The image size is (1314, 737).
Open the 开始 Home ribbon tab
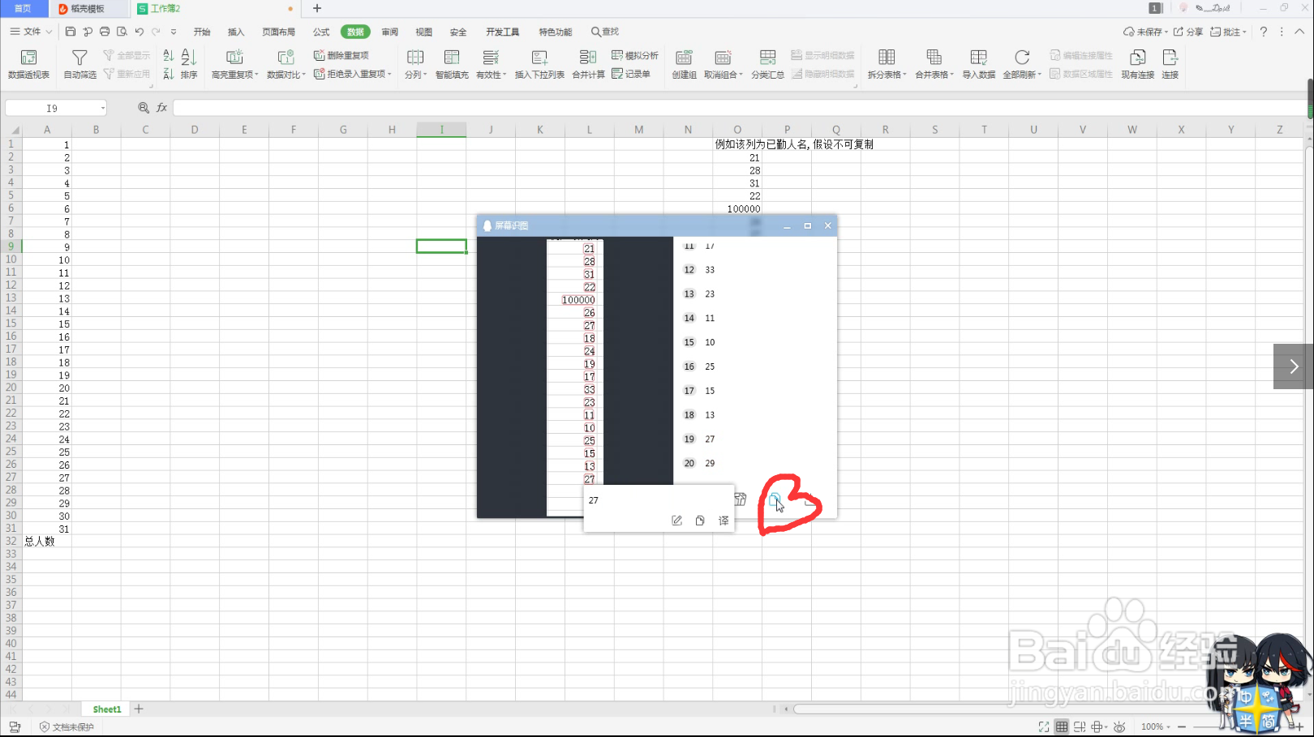[x=202, y=32]
